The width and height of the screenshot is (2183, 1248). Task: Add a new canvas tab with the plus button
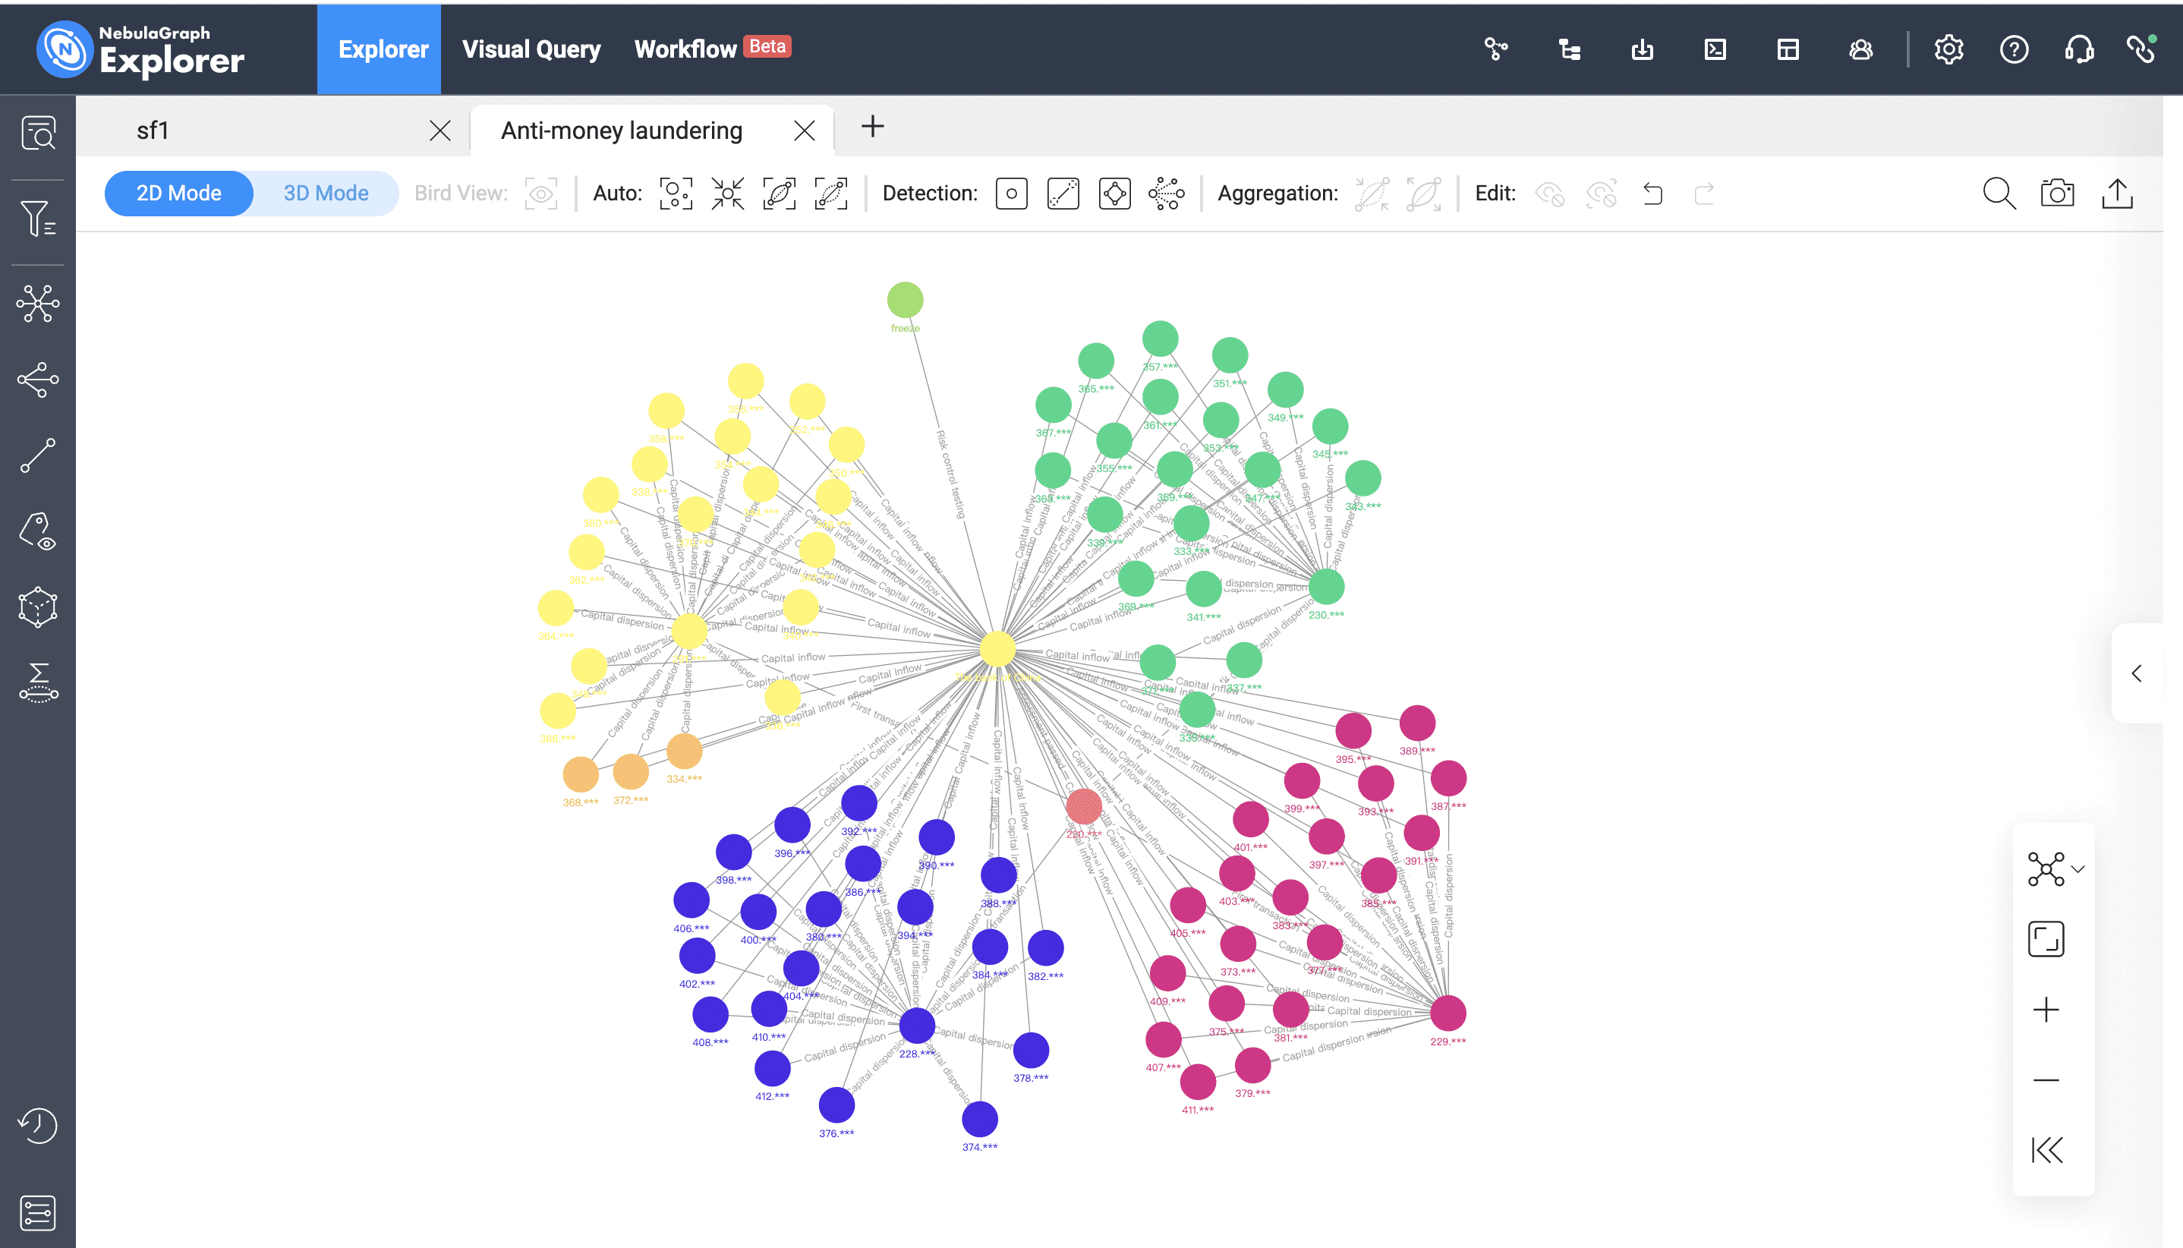click(872, 127)
